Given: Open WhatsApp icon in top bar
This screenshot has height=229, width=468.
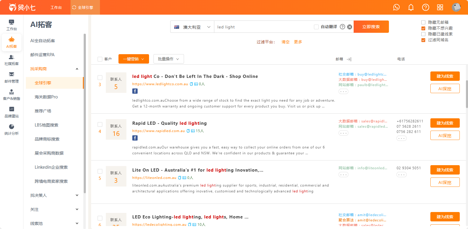Looking at the screenshot, I should [x=396, y=7].
